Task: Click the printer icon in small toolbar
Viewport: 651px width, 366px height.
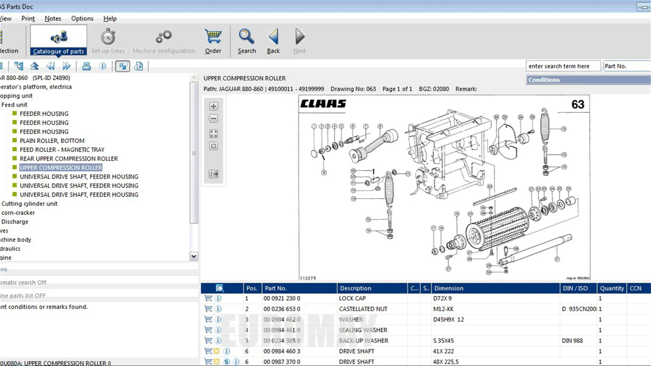Action: [86, 66]
